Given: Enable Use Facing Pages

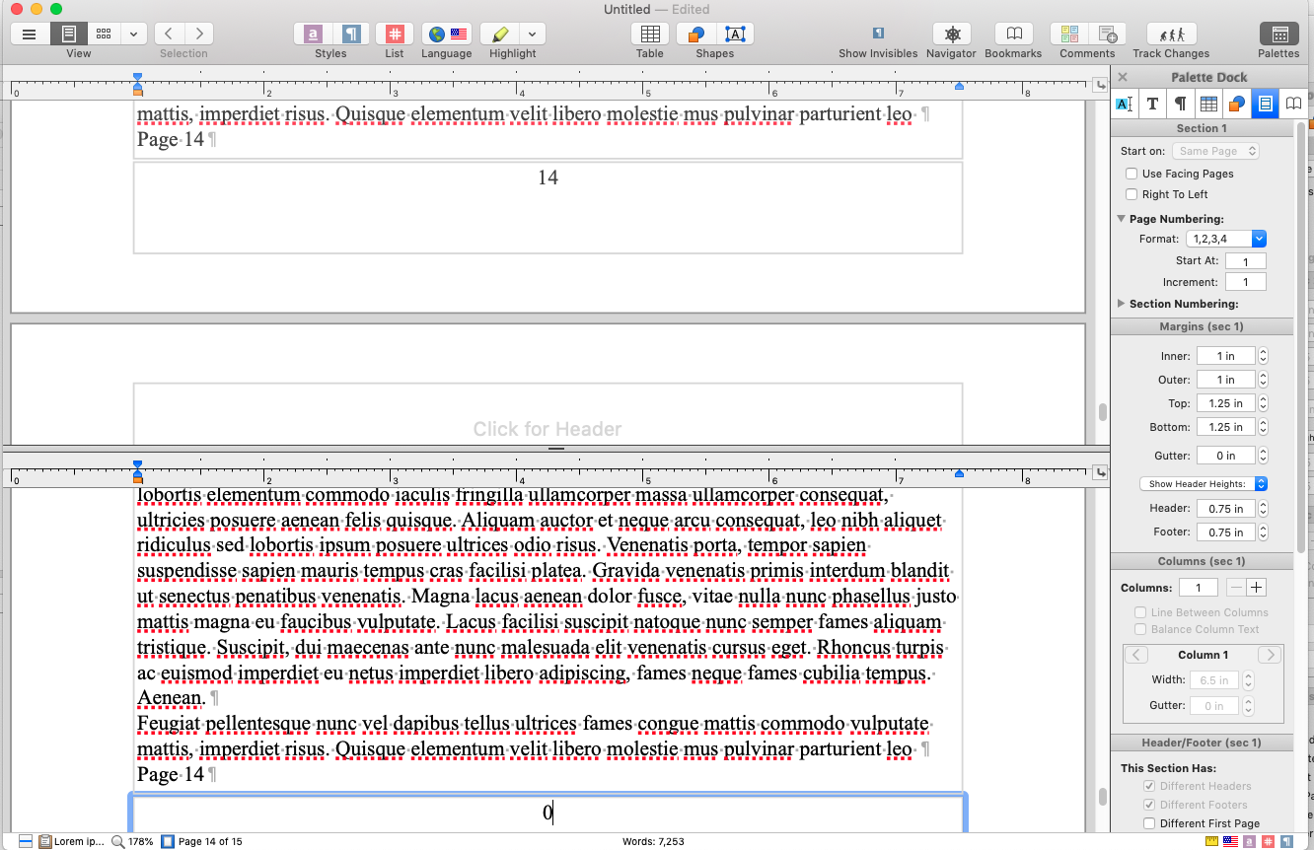Looking at the screenshot, I should [x=1131, y=173].
